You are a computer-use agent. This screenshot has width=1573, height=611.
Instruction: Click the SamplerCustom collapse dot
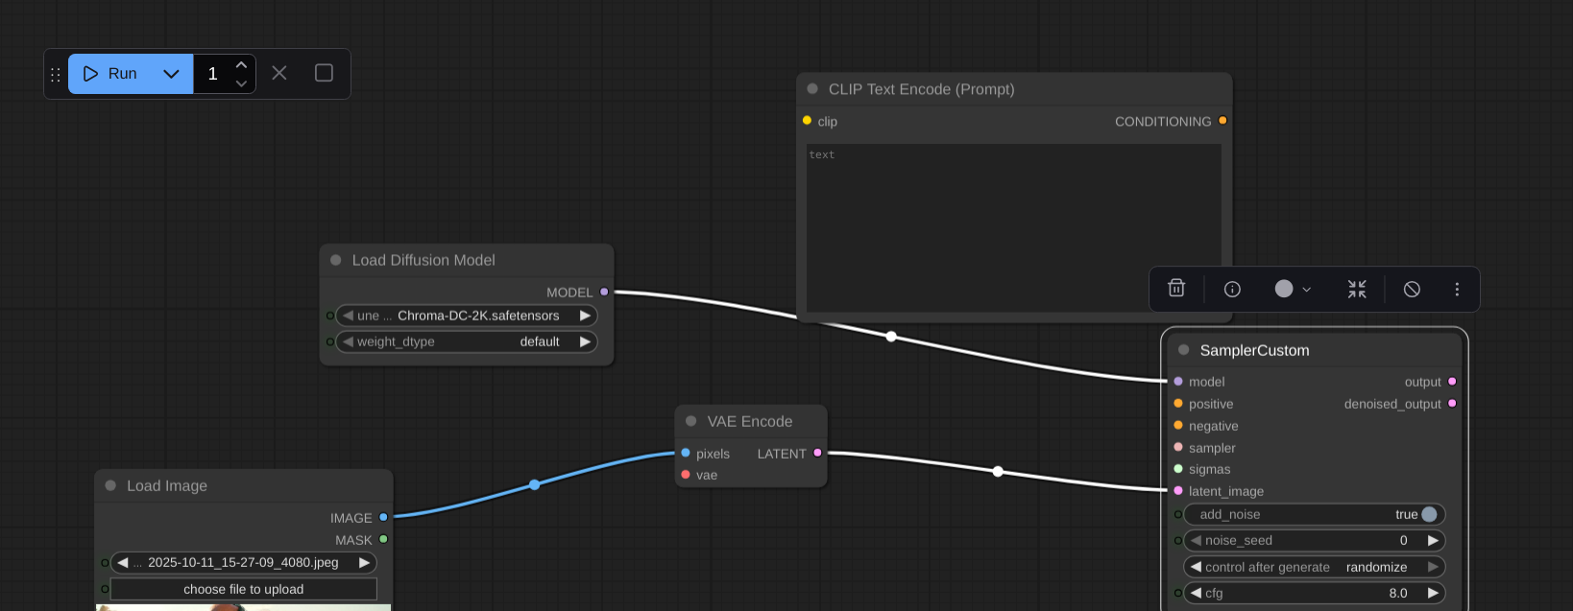click(x=1184, y=350)
